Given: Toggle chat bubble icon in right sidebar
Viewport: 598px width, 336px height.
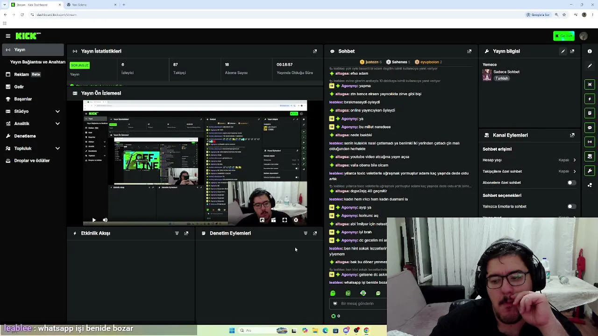Looking at the screenshot, I should click(x=590, y=127).
